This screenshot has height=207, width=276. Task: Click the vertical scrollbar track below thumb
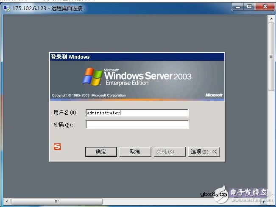click(x=271, y=141)
